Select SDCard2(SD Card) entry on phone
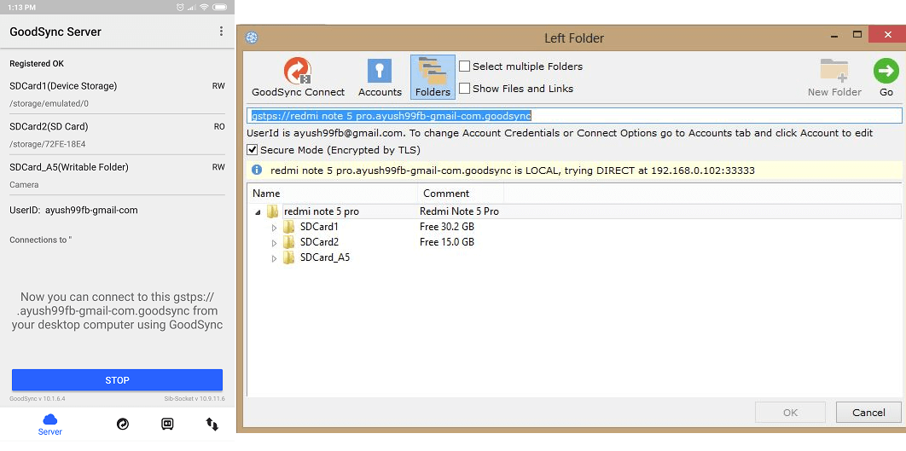906x451 pixels. point(117,135)
